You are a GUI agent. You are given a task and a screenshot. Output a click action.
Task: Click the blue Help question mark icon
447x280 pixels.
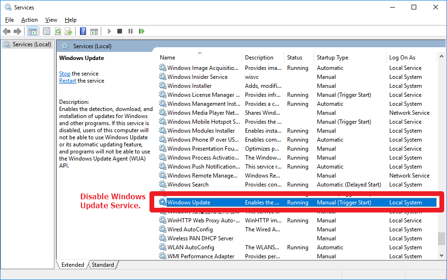pyautogui.click(x=83, y=32)
